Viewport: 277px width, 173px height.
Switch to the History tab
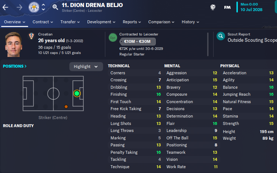click(190, 22)
